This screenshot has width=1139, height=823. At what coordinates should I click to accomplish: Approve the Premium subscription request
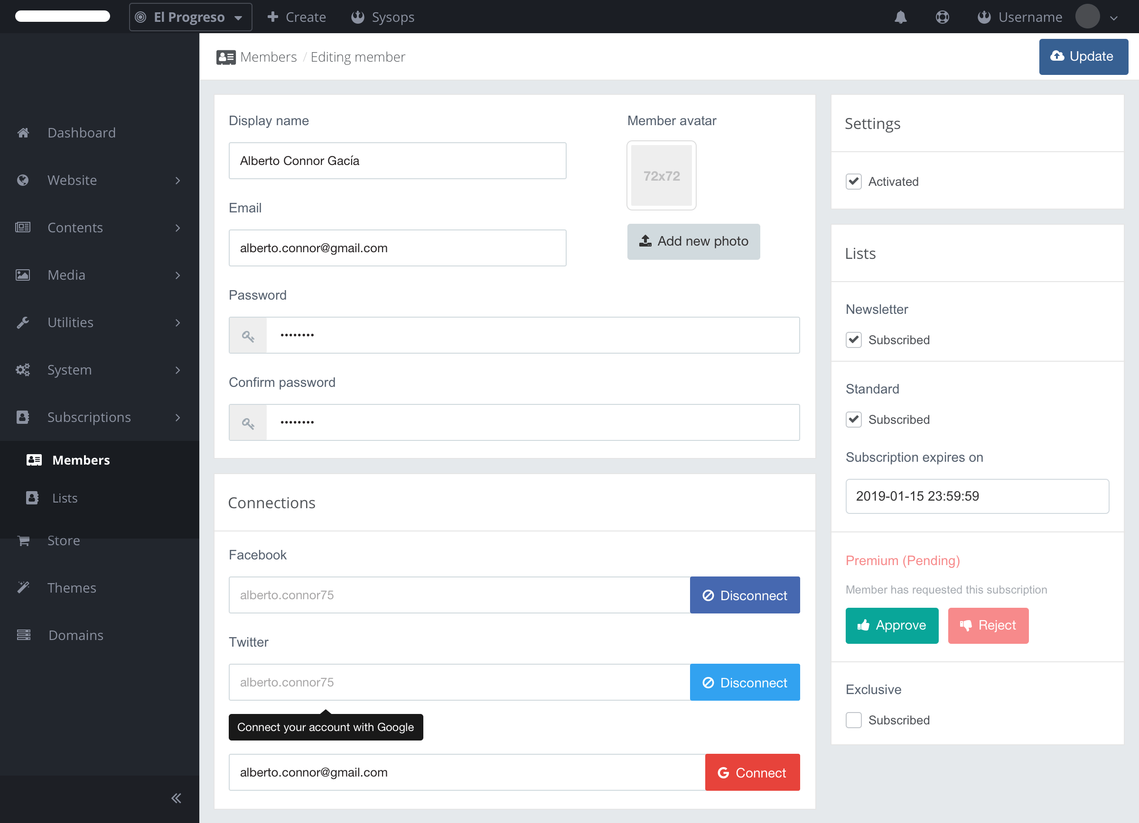pos(891,625)
